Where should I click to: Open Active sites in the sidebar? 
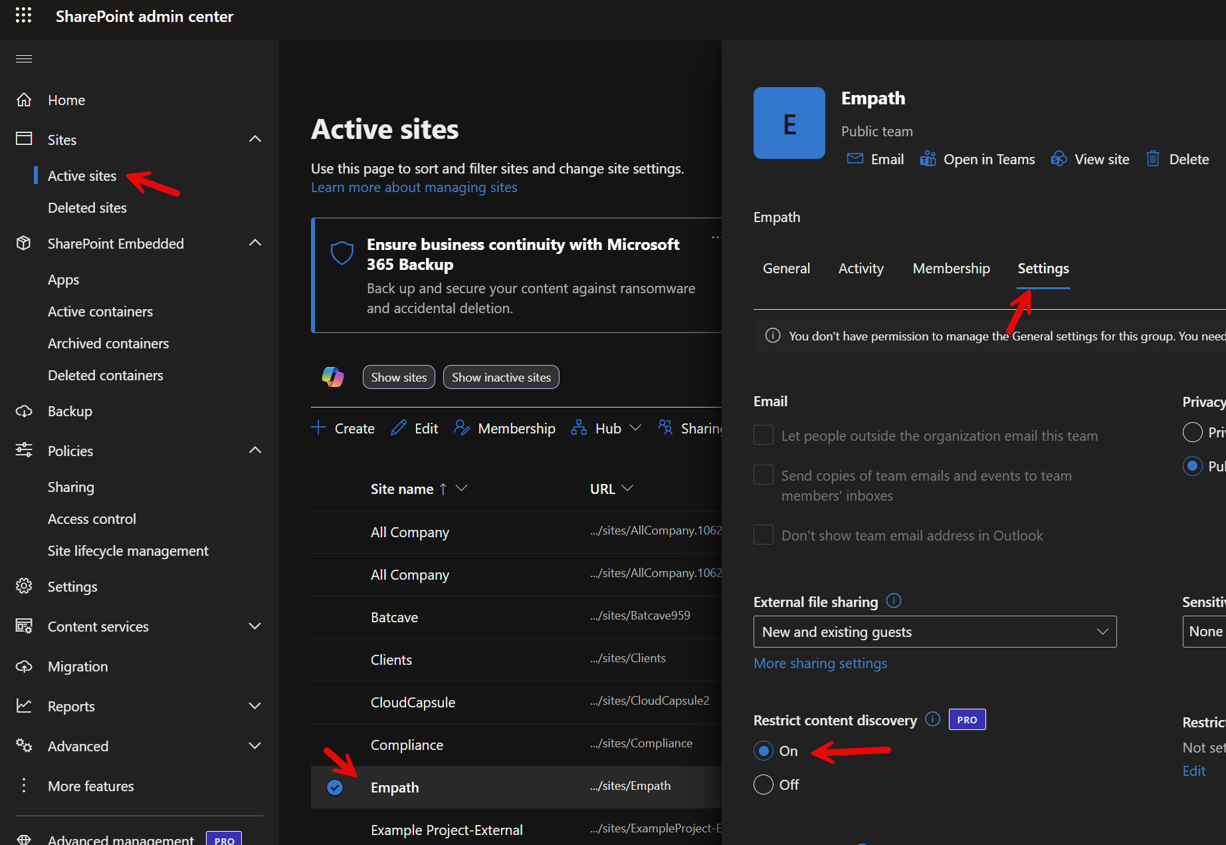[x=82, y=176]
